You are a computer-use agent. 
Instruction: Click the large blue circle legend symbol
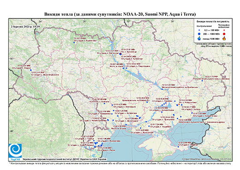[x=199, y=34]
